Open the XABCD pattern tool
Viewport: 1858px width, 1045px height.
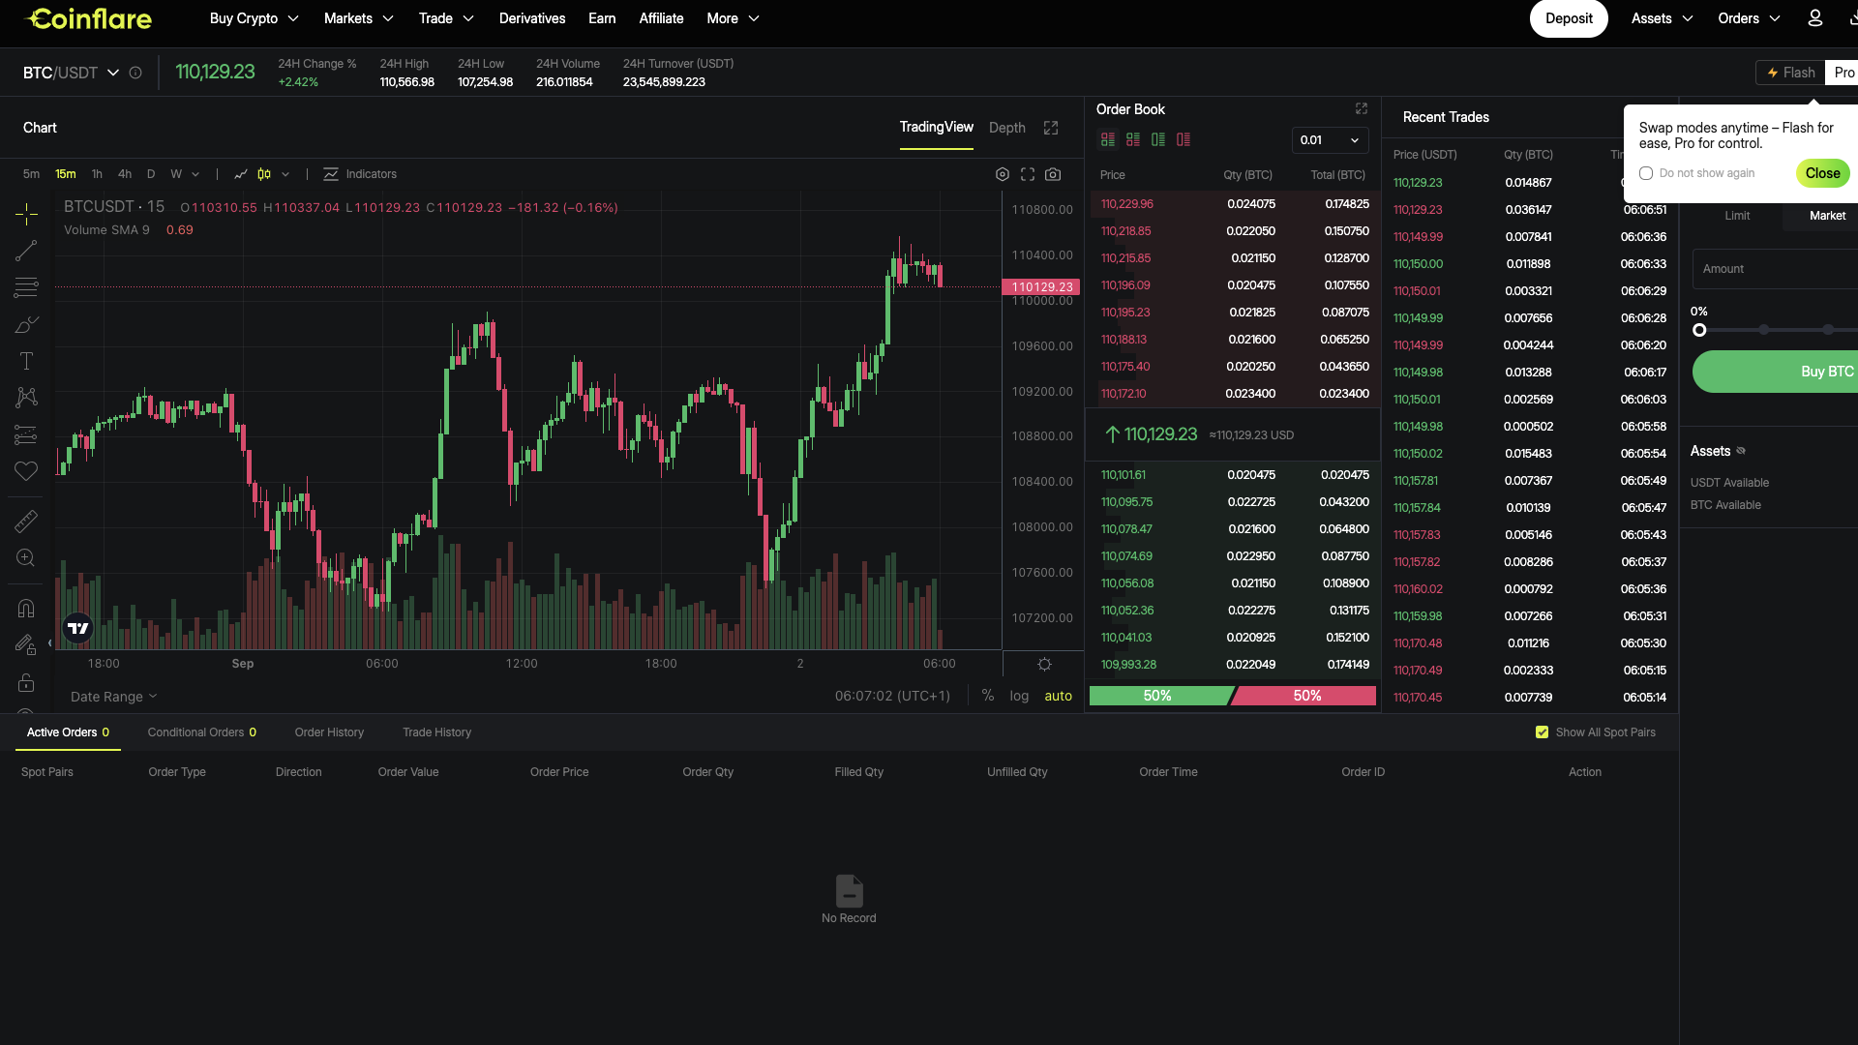pyautogui.click(x=26, y=398)
